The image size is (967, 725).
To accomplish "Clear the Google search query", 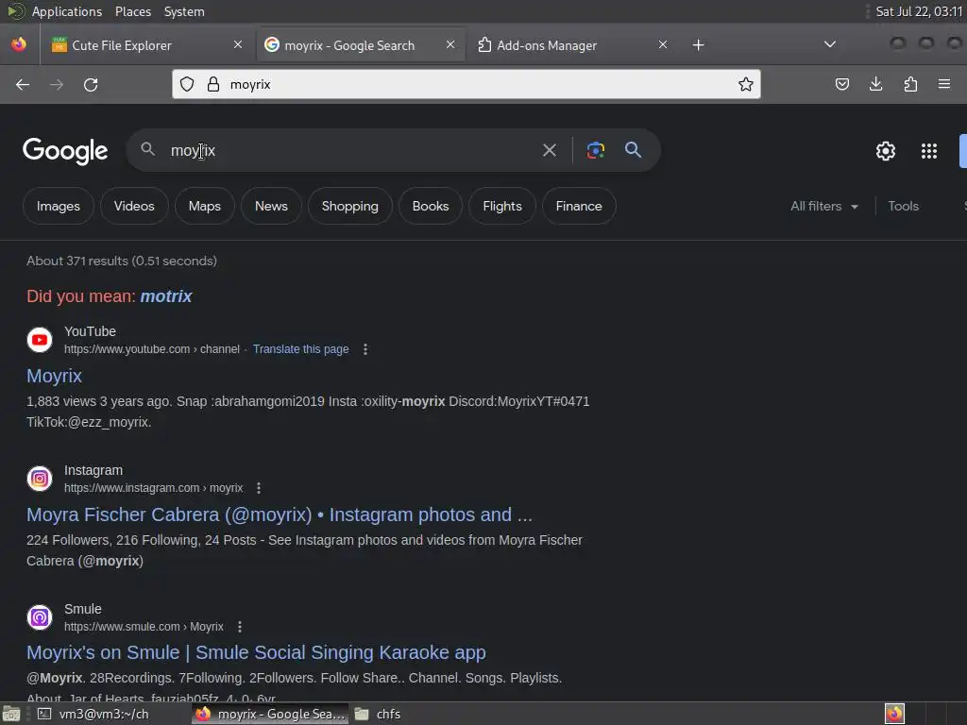I will point(549,150).
